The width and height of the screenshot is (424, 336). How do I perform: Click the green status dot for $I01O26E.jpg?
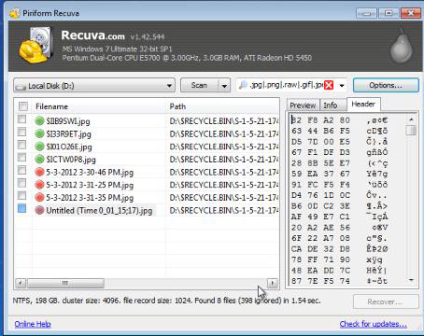(x=39, y=147)
